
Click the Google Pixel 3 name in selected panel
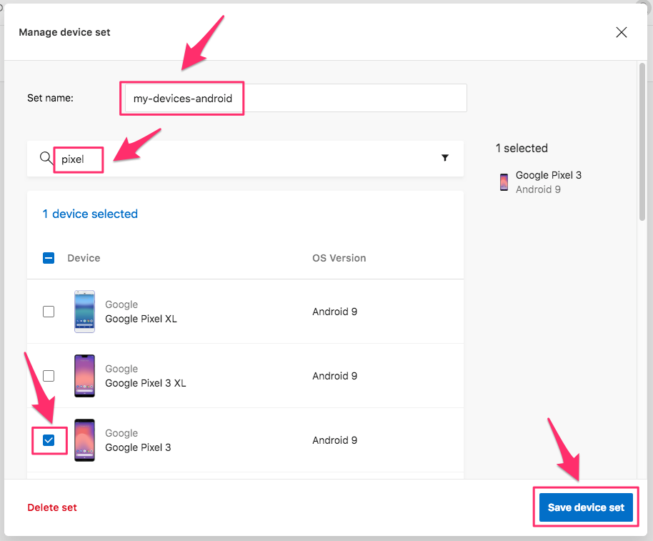549,175
